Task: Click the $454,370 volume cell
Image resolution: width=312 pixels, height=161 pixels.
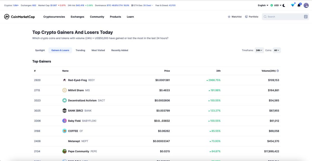Action: [274, 141]
